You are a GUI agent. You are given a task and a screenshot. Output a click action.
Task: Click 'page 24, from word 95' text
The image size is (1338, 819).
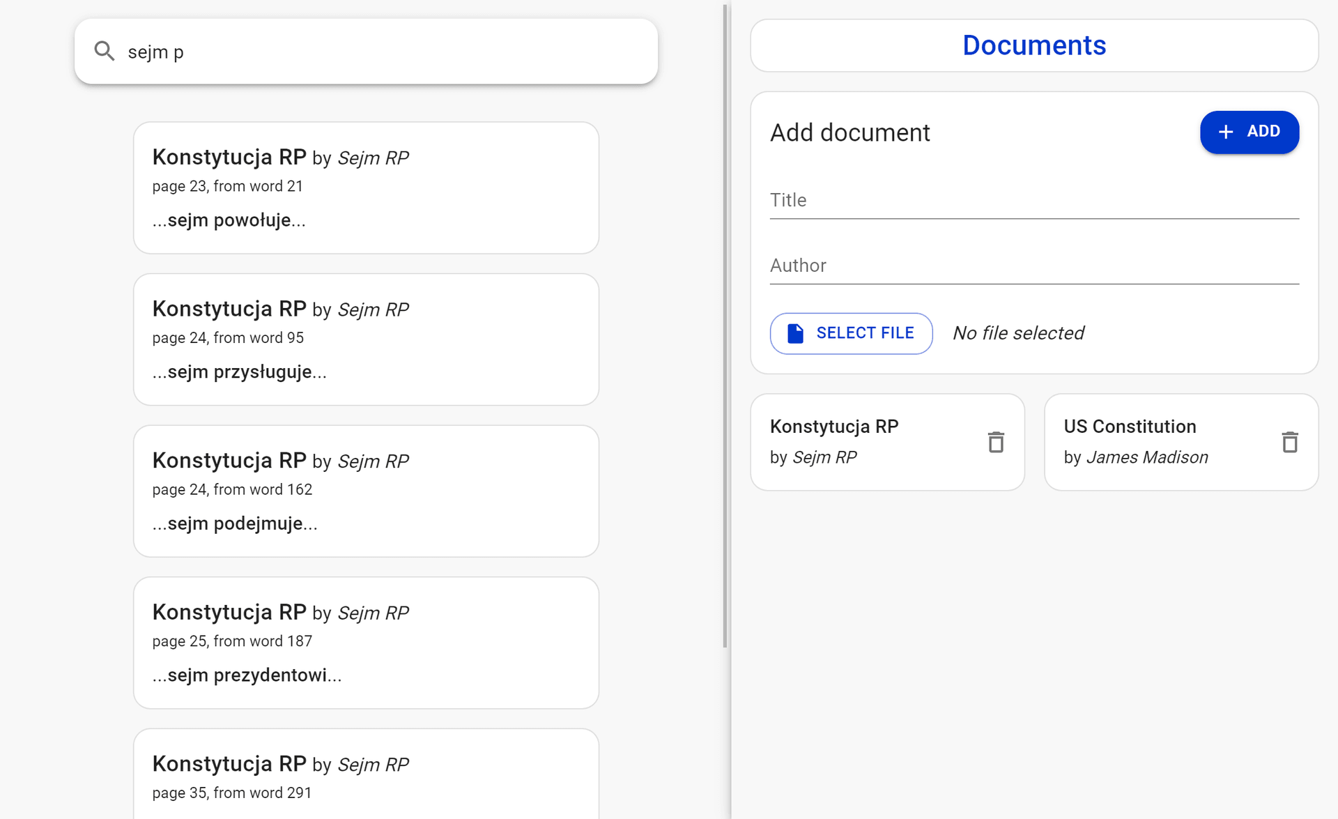pos(228,338)
